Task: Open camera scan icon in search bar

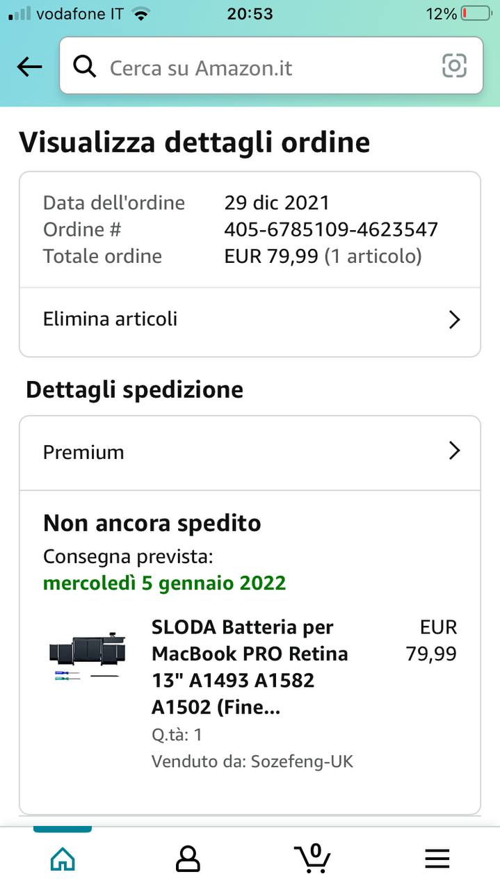Action: 454,66
